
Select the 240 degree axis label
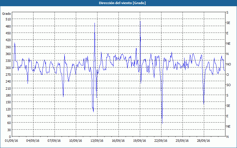point(8,81)
